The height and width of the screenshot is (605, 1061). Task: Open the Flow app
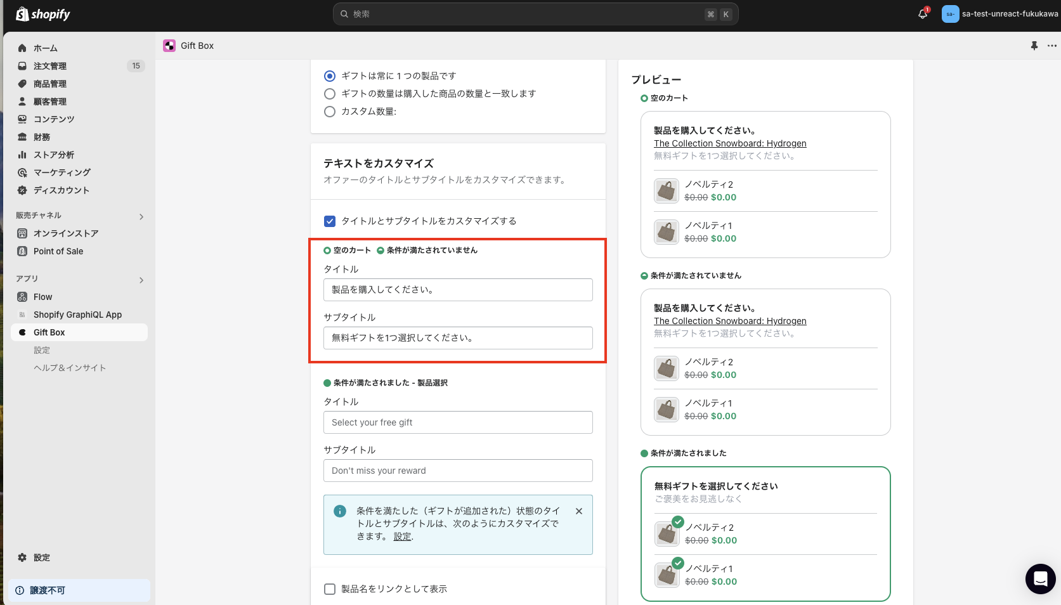coord(42,296)
